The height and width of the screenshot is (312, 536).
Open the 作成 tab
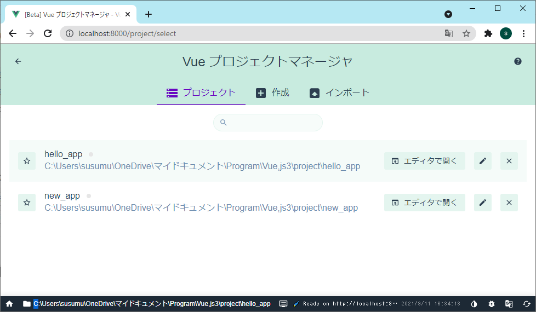(x=272, y=93)
